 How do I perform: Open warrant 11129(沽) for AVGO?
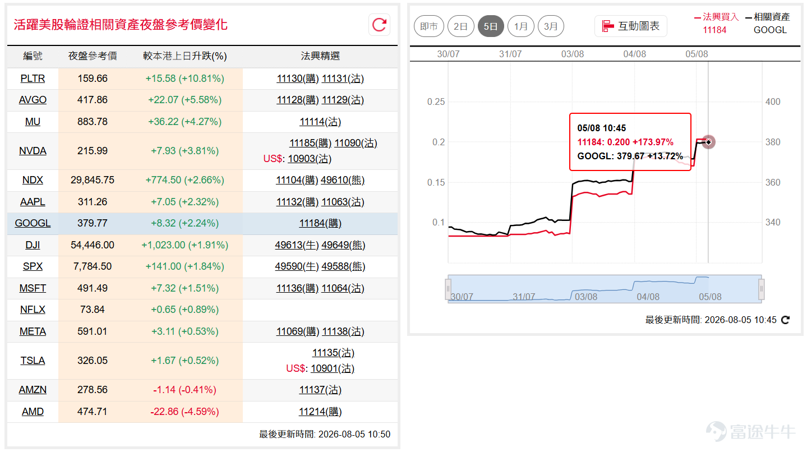[343, 100]
